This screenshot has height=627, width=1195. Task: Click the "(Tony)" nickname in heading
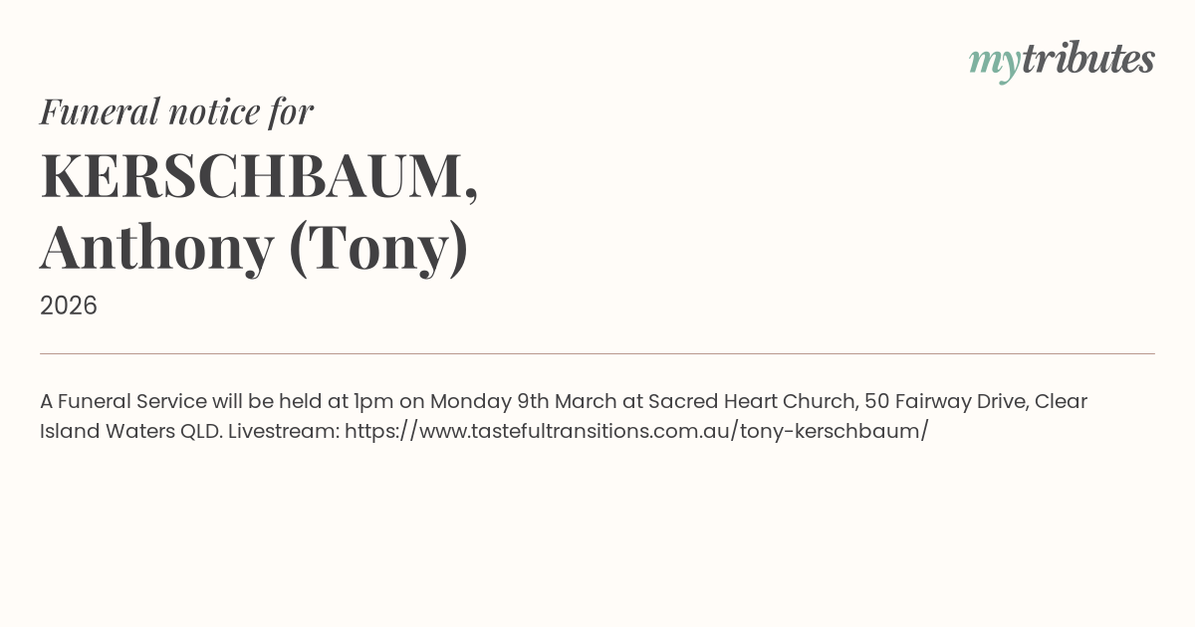pyautogui.click(x=377, y=247)
